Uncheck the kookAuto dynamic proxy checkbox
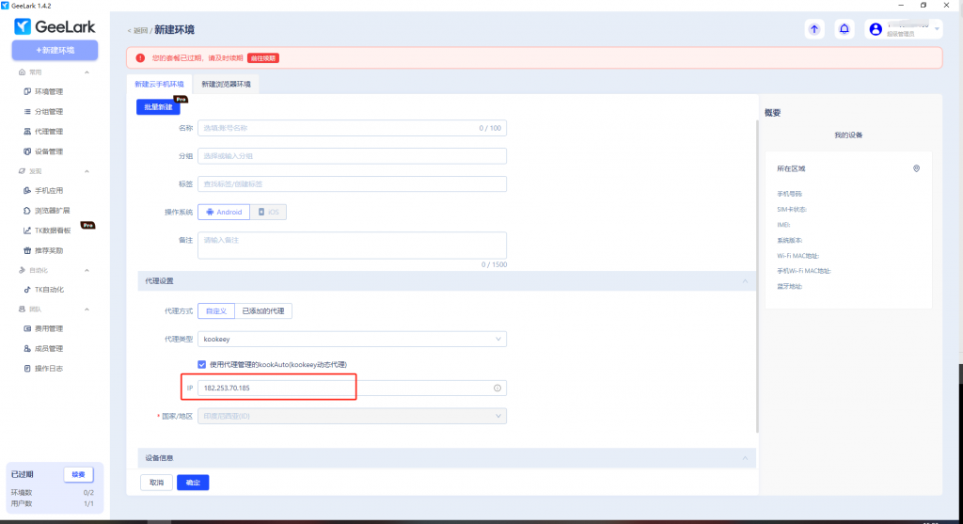The height and width of the screenshot is (524, 963). [202, 364]
